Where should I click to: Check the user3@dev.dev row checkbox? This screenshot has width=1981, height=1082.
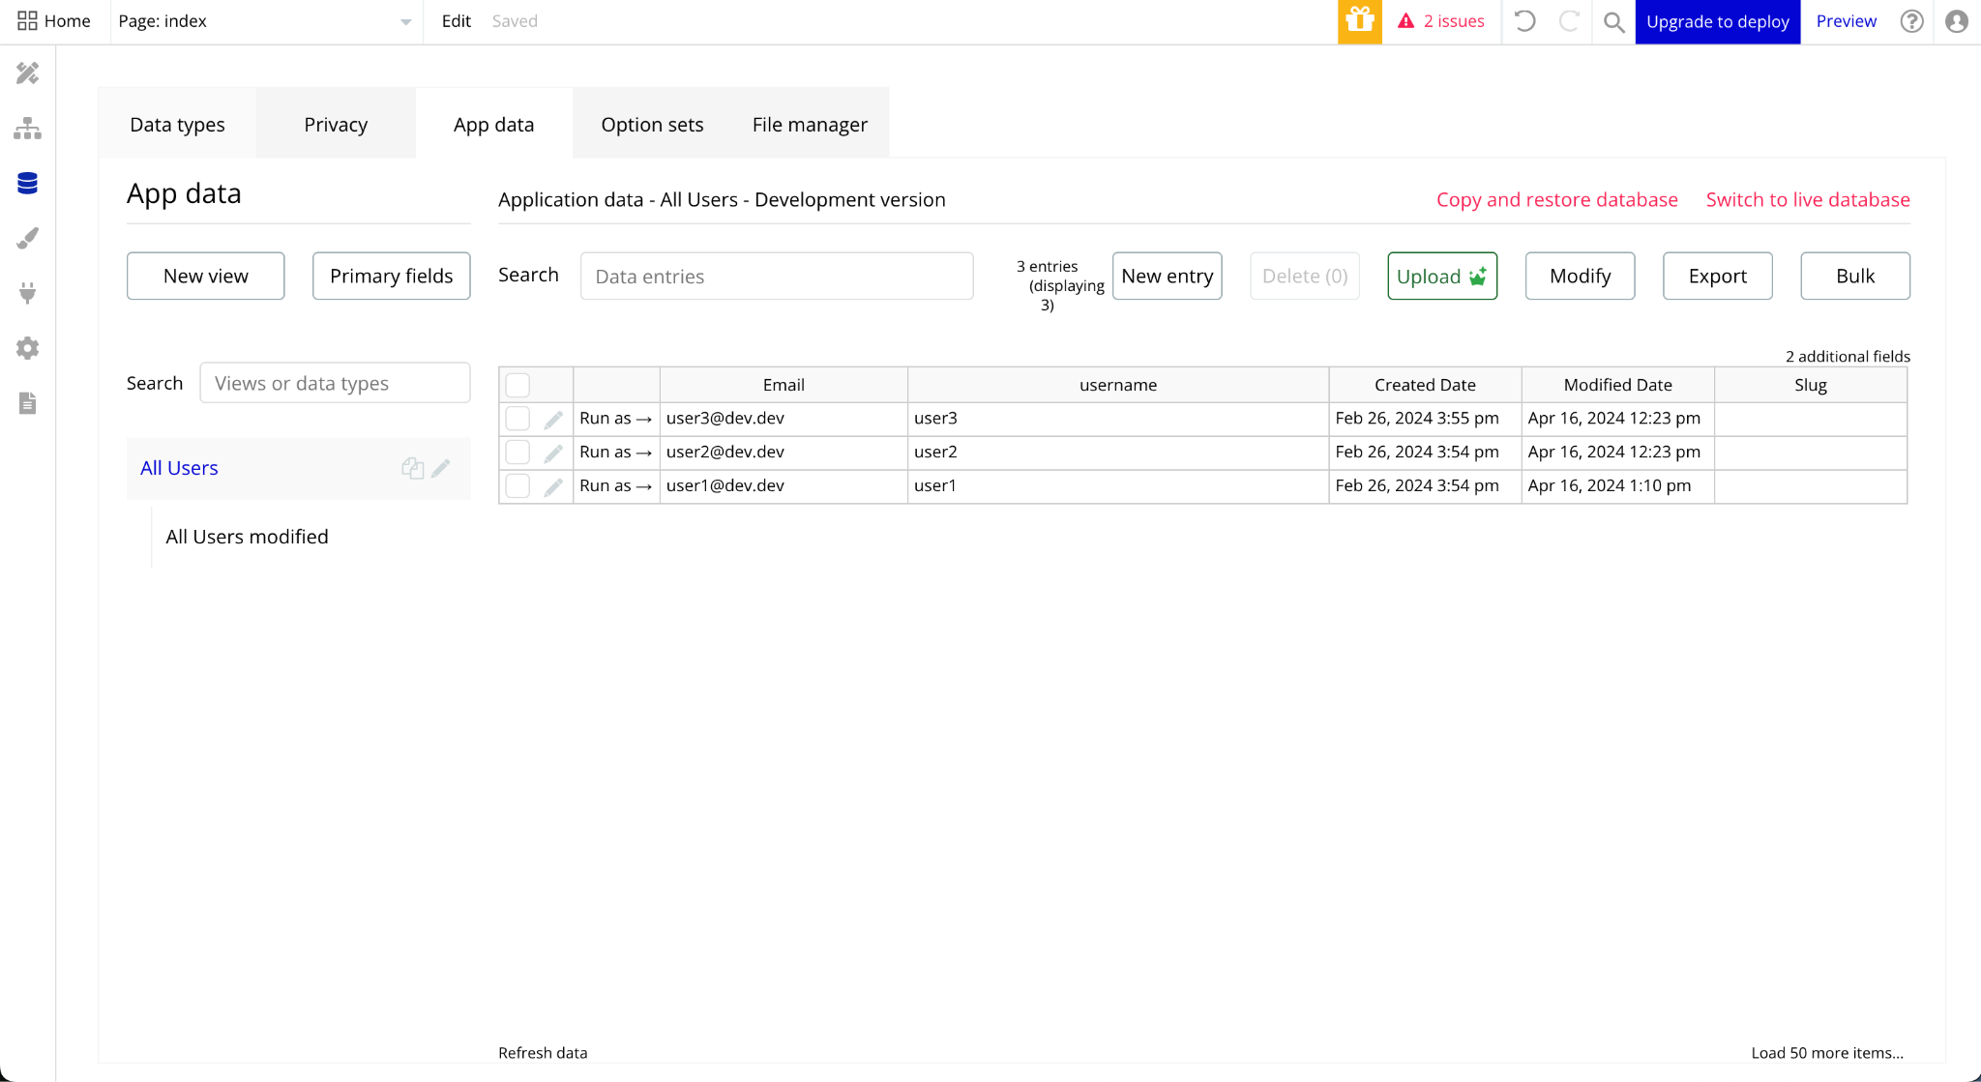[x=517, y=419]
